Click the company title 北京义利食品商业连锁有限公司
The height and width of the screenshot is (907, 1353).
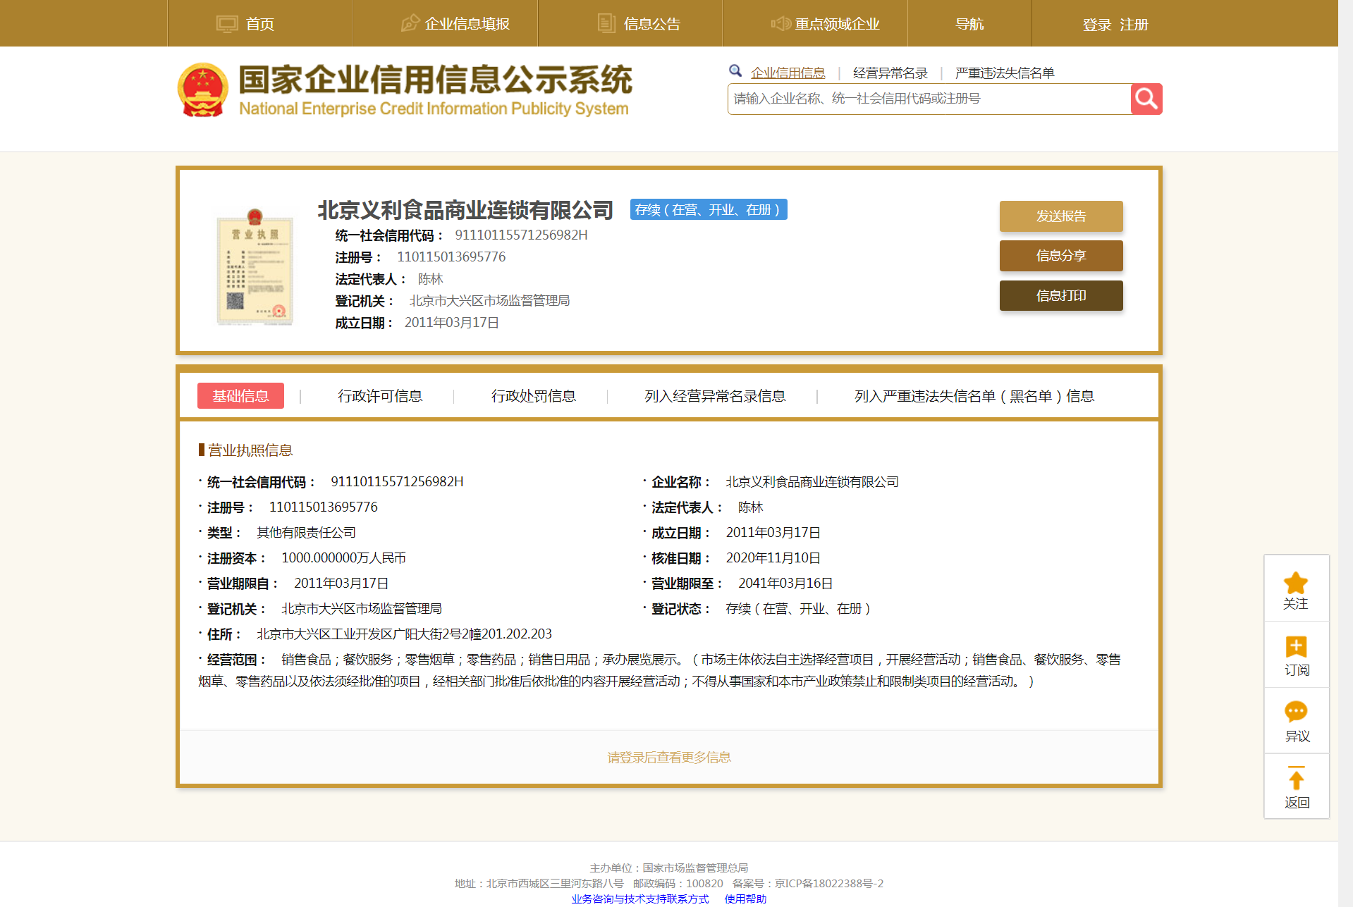click(465, 210)
